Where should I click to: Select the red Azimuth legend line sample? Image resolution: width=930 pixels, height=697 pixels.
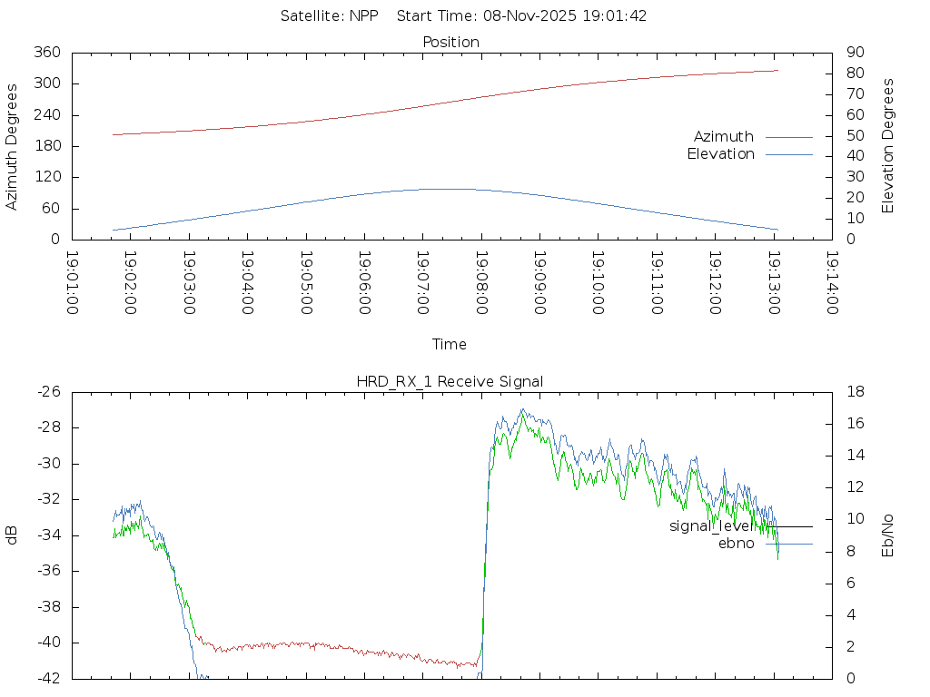click(788, 137)
